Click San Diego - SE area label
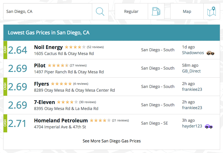Image resolution: width=223 pixels, height=153 pixels. [154, 123]
